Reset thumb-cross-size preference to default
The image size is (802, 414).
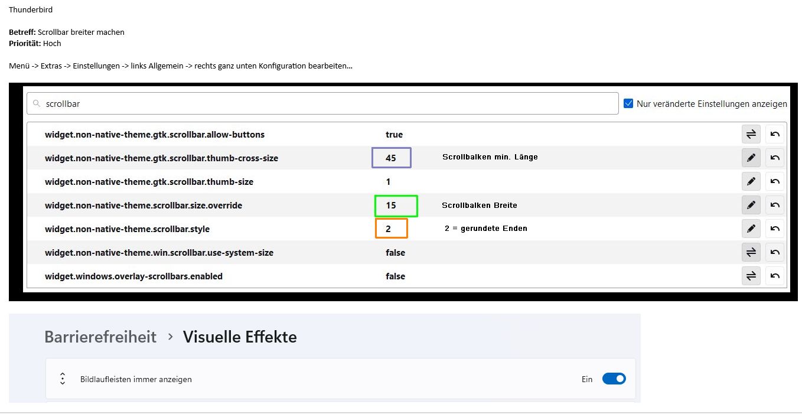point(775,158)
